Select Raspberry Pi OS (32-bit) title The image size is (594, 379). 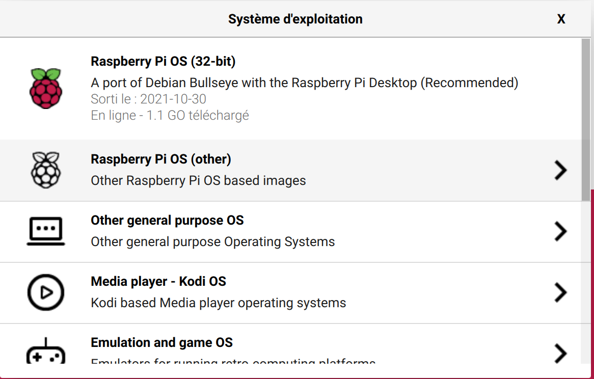(163, 61)
